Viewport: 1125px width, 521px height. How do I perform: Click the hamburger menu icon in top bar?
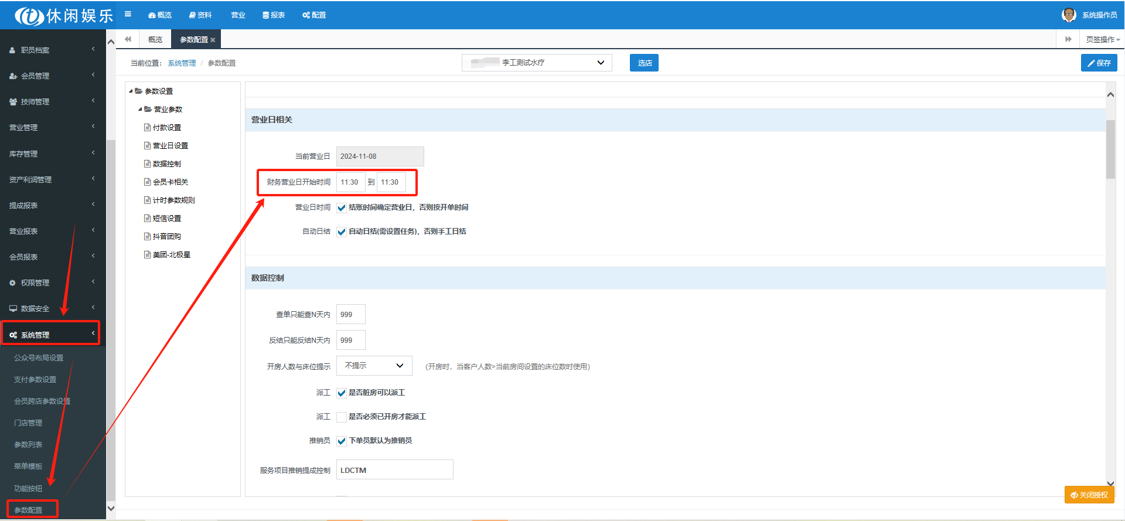coord(128,15)
